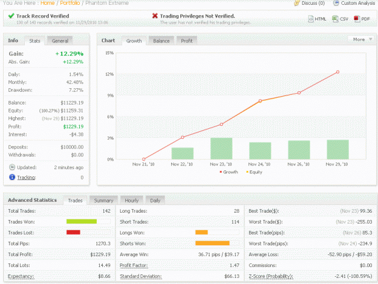The width and height of the screenshot is (378, 284).
Task: Click the Nov 21 growth data point
Action: (x=144, y=160)
